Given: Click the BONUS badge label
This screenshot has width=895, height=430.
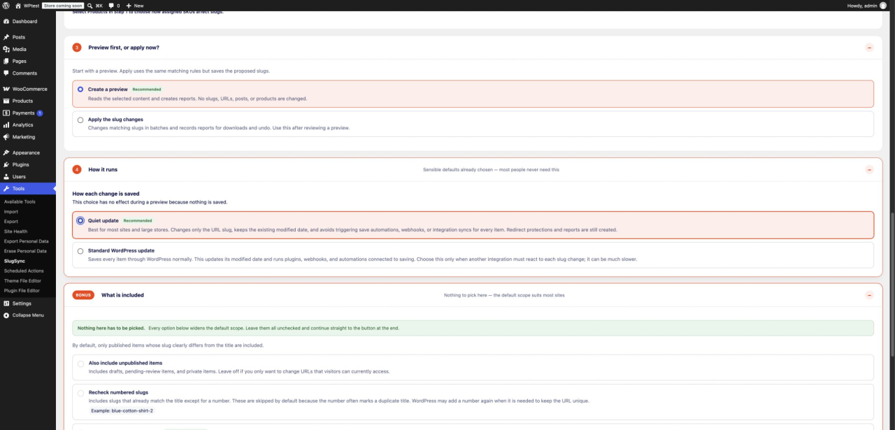Looking at the screenshot, I should click(x=83, y=295).
